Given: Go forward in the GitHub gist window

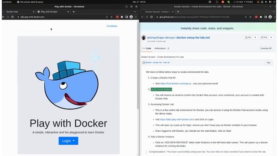Looking at the screenshot, I should click(147, 17).
